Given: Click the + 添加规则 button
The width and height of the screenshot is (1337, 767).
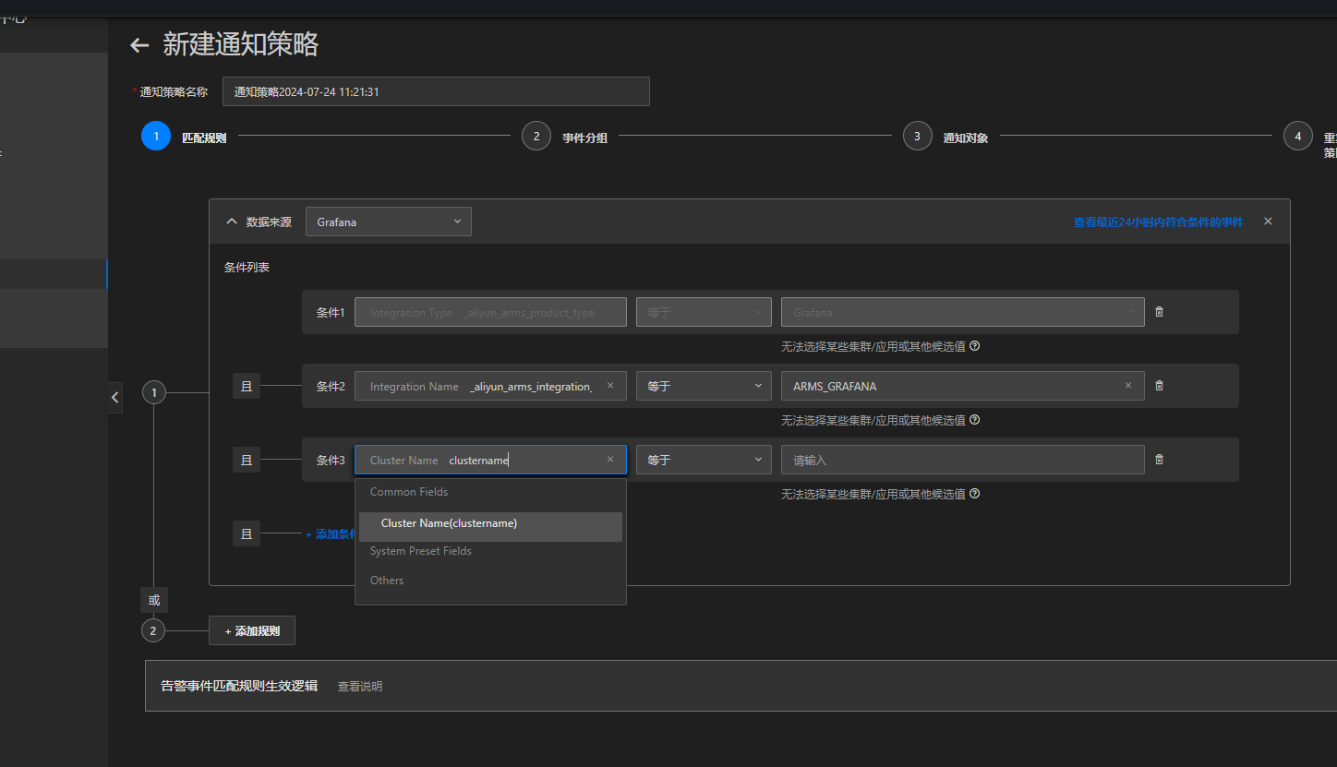Looking at the screenshot, I should (x=252, y=630).
